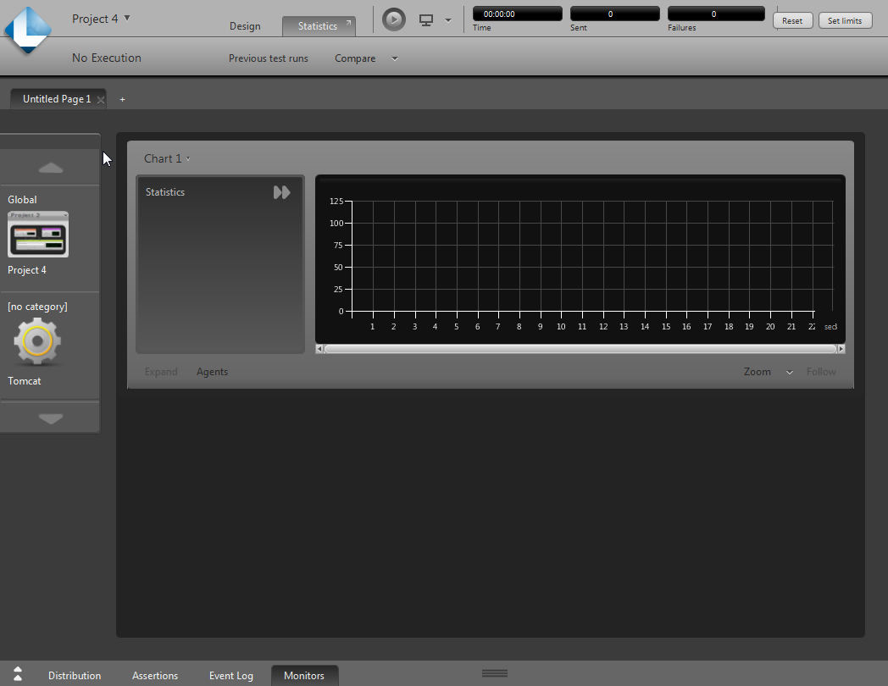888x686 pixels.
Task: Click the monitor display icon
Action: coord(426,19)
